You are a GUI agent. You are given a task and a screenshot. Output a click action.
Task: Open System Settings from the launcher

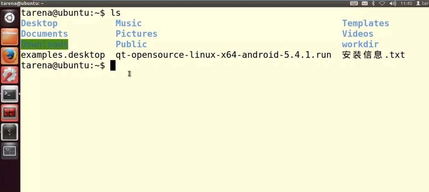click(10, 75)
